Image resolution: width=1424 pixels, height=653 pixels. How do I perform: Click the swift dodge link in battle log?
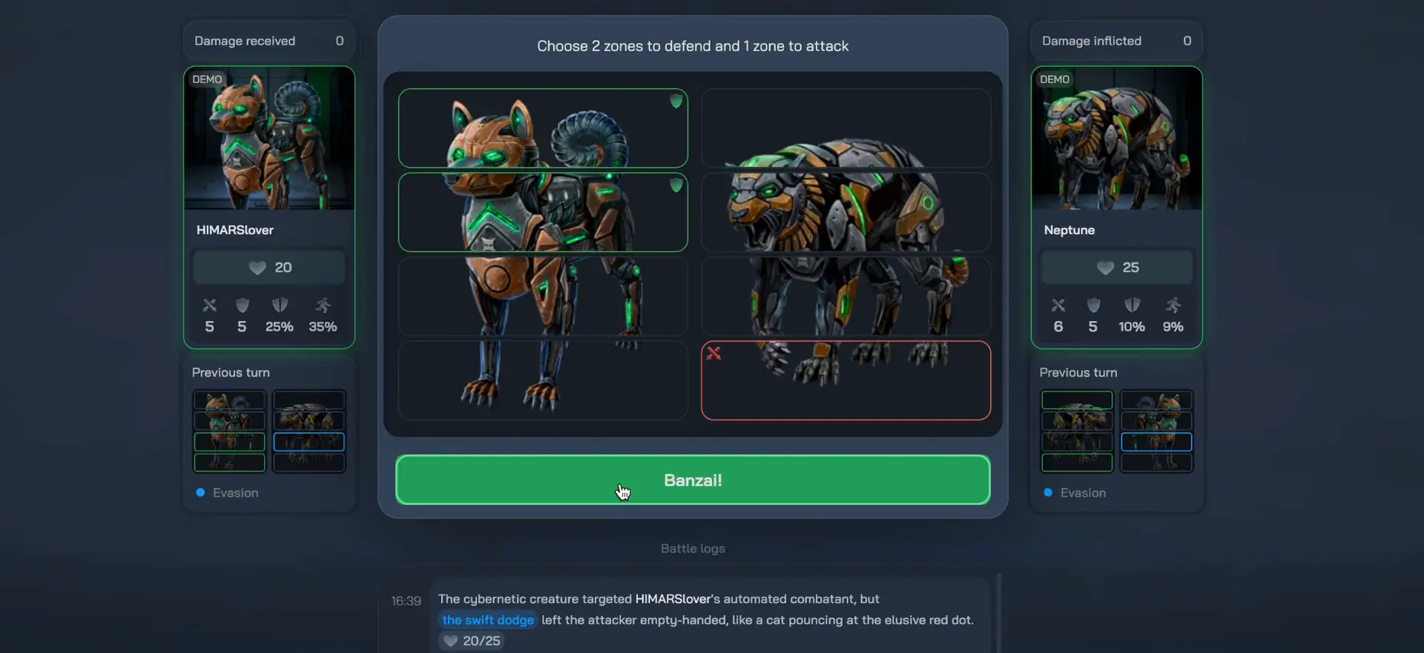coord(488,620)
